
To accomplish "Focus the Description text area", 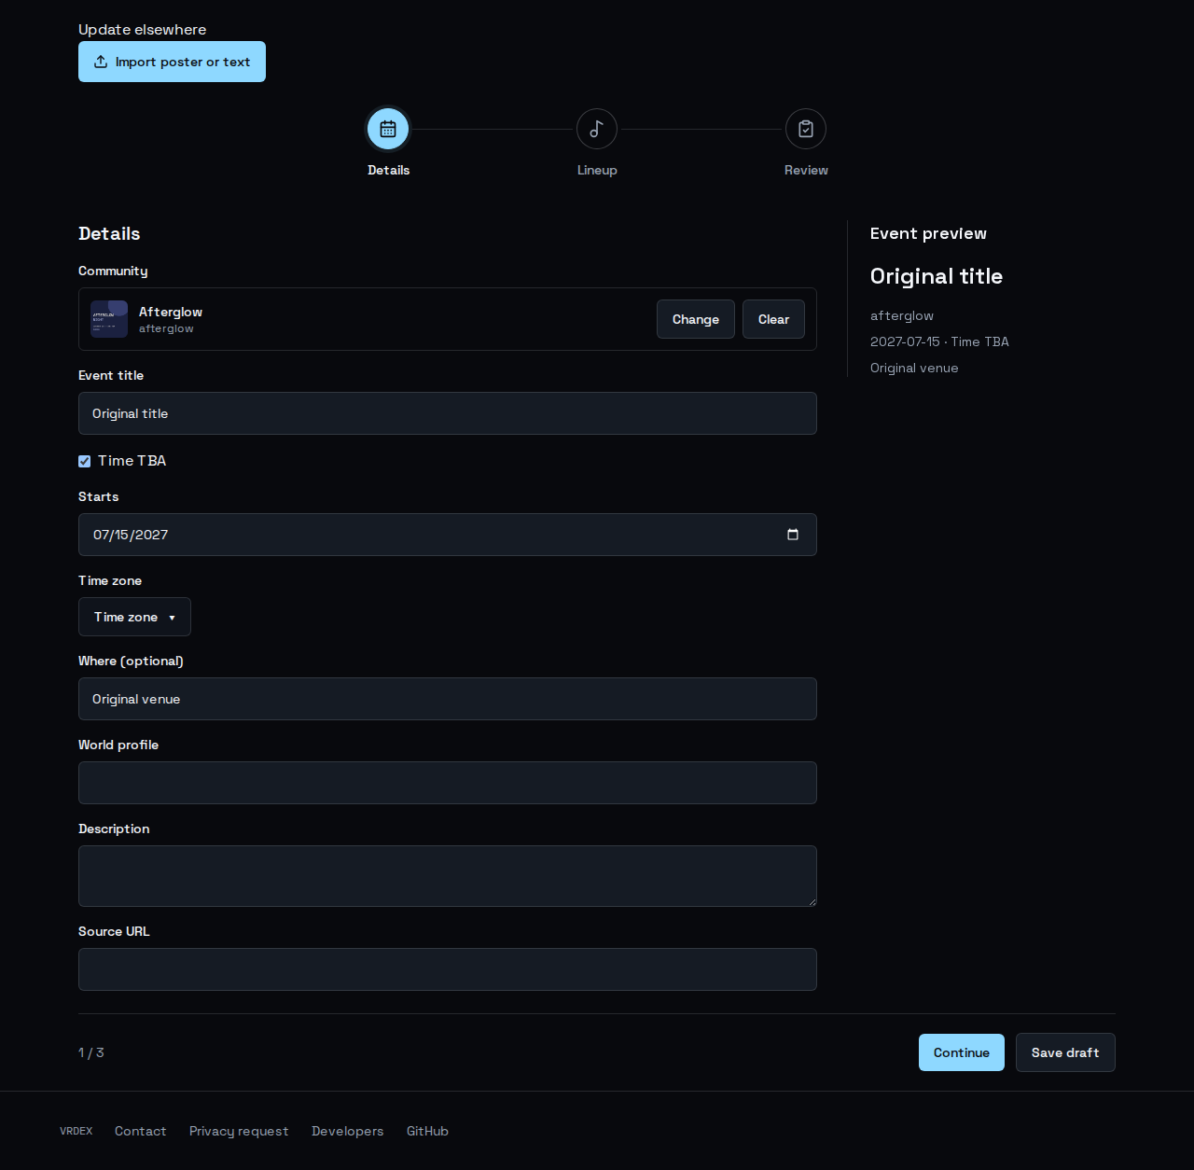I will coord(448,876).
